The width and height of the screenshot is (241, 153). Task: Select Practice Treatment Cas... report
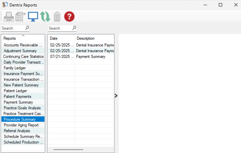[23, 114]
